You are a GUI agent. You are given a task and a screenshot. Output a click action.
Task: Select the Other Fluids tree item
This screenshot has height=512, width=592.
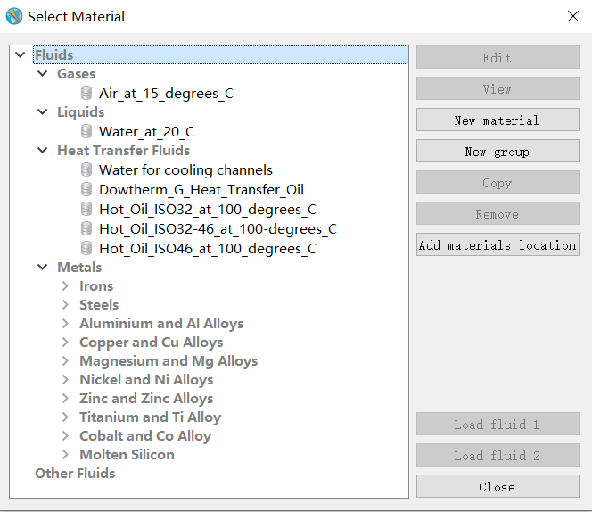point(75,473)
